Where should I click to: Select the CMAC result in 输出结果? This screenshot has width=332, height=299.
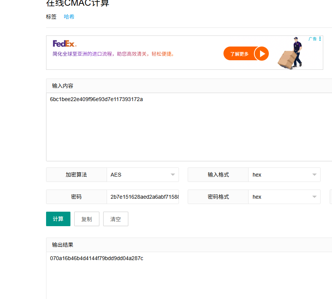(96, 258)
